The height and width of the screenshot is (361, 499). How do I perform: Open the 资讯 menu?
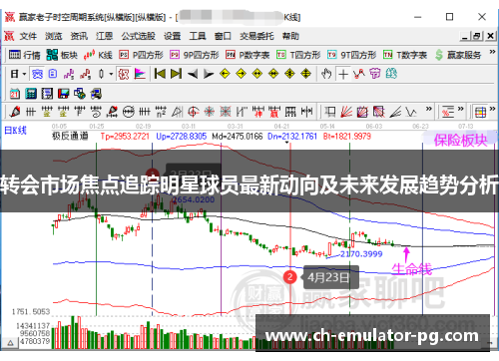pyautogui.click(x=79, y=36)
